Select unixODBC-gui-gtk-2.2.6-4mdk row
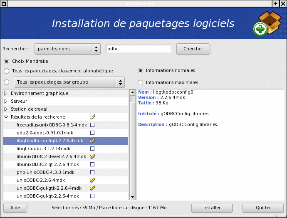Image resolution: width=287 pixels, height=218 pixels. pyautogui.click(x=66, y=188)
